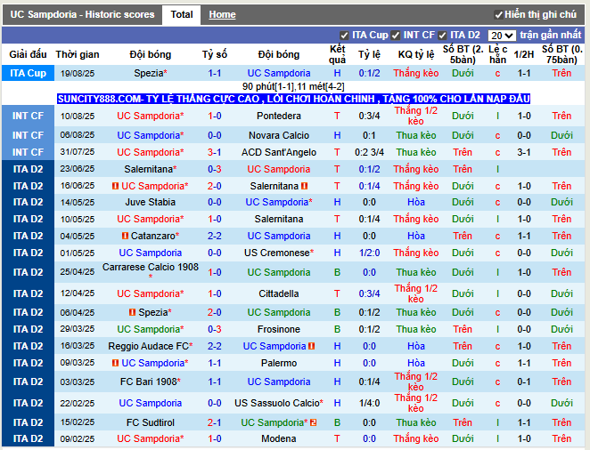Image resolution: width=590 pixels, height=450 pixels.
Task: Open the 1-1 score for Spezia vs UC Sampdoria
Action: coord(215,73)
